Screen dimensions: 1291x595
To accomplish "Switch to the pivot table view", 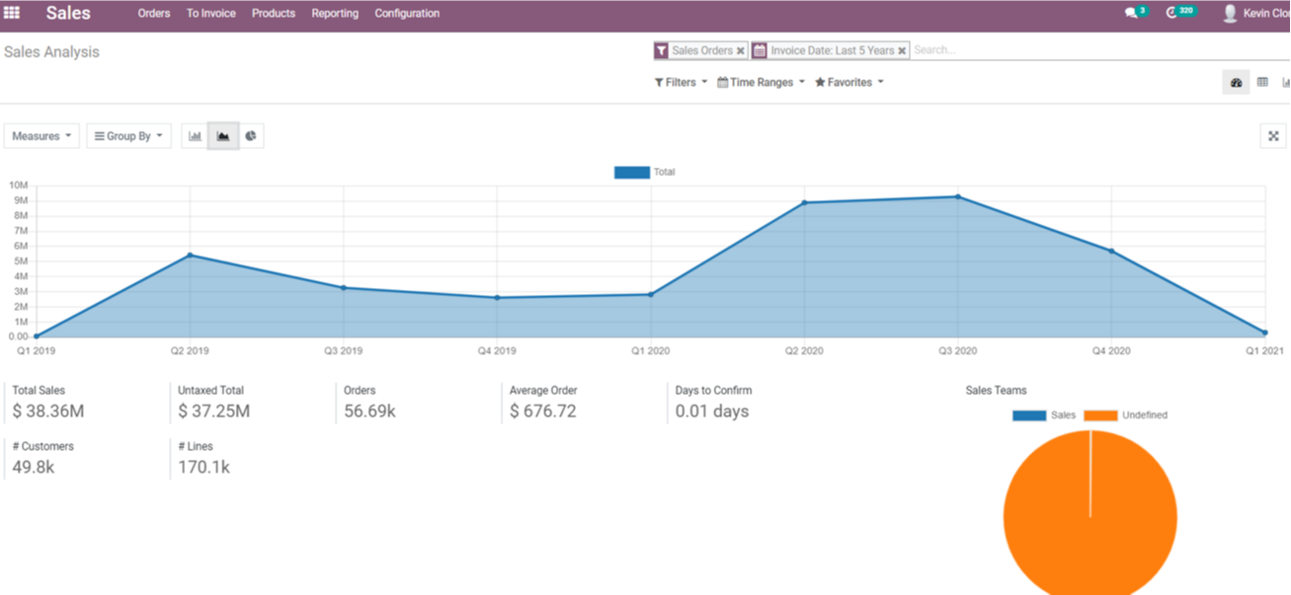I will tap(1262, 83).
